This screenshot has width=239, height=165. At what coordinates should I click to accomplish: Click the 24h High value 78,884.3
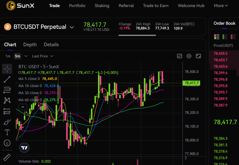coord(143,28)
